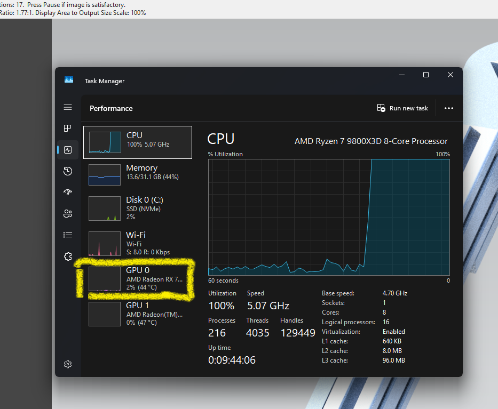Click the Task Manager window title text

[x=105, y=81]
